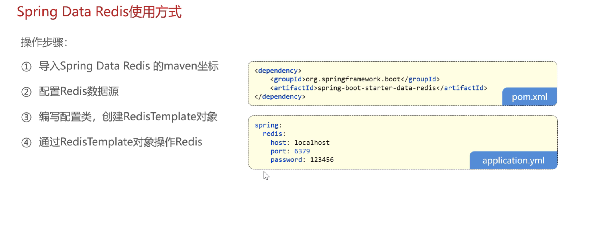Click the circled number 3 icon

26,117
